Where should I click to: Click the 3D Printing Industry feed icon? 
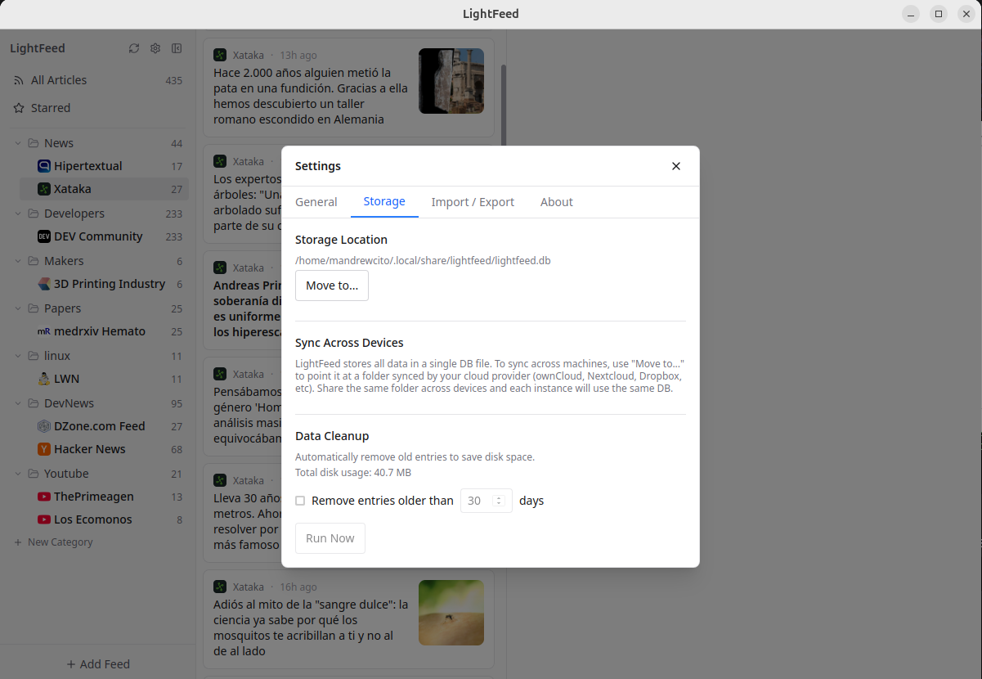click(x=44, y=284)
